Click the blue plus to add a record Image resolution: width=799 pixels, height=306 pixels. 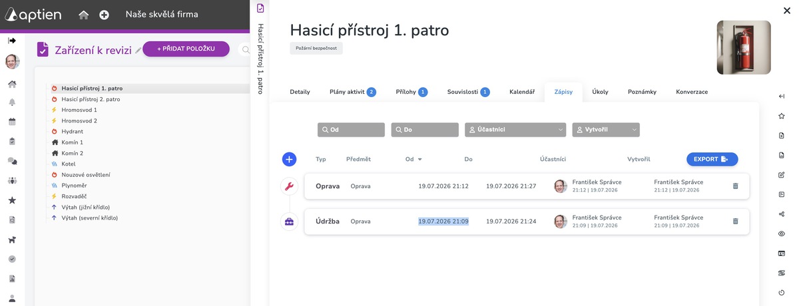289,159
